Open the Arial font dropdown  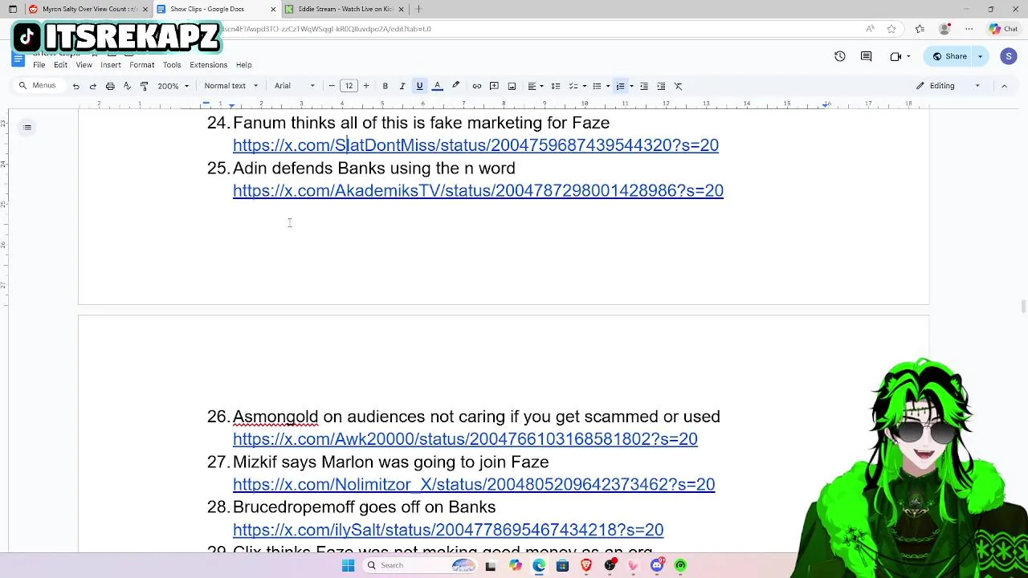pos(295,86)
